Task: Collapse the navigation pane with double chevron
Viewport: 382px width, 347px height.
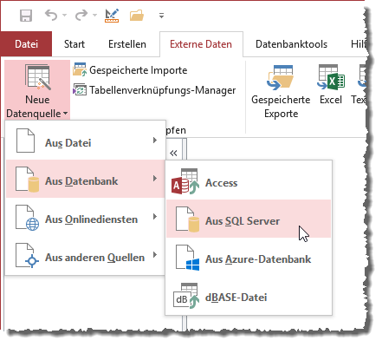Action: point(173,154)
